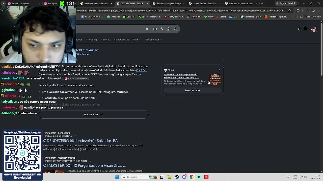Open the Rancho do Maia 2026 participants article

pos(181,76)
